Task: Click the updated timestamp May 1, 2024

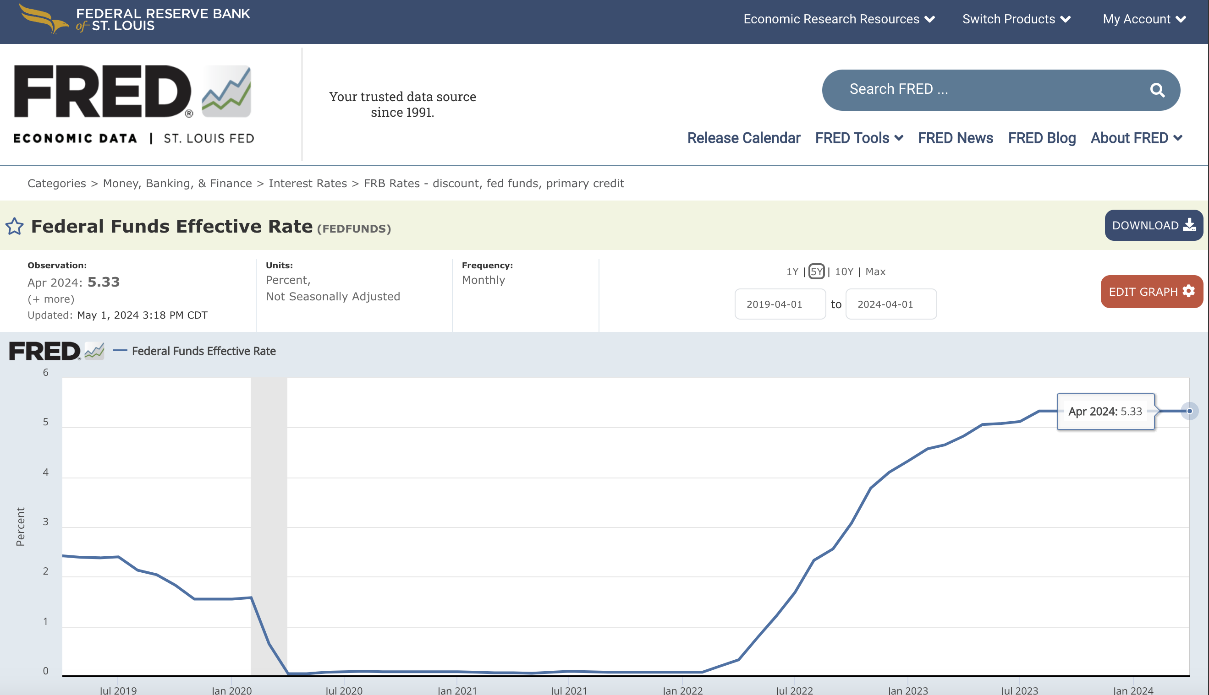Action: tap(143, 315)
